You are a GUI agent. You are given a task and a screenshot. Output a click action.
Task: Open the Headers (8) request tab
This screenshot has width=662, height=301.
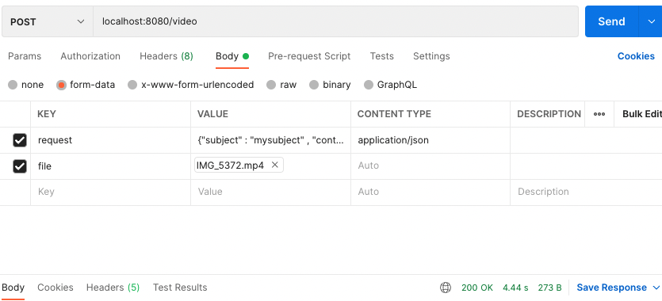166,56
